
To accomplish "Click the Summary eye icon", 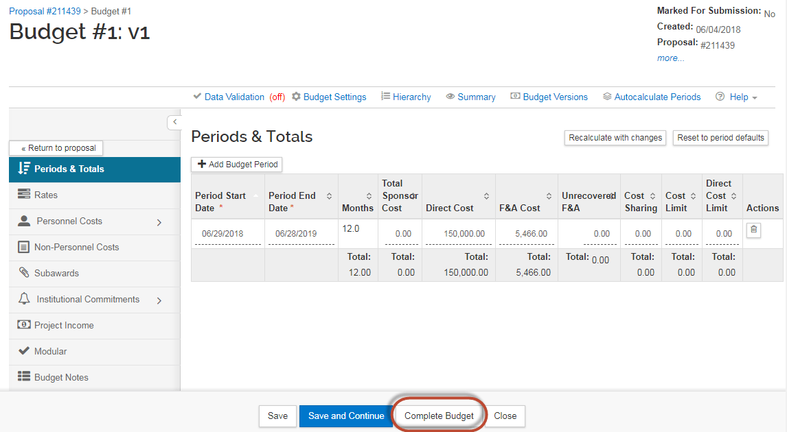I will click(450, 96).
